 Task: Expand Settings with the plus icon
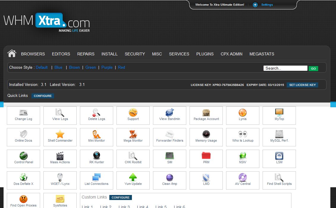pos(255,5)
